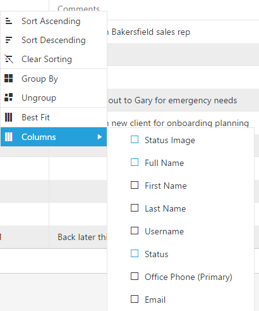The width and height of the screenshot is (259, 311).
Task: Click the Comments column header
Action: [78, 9]
